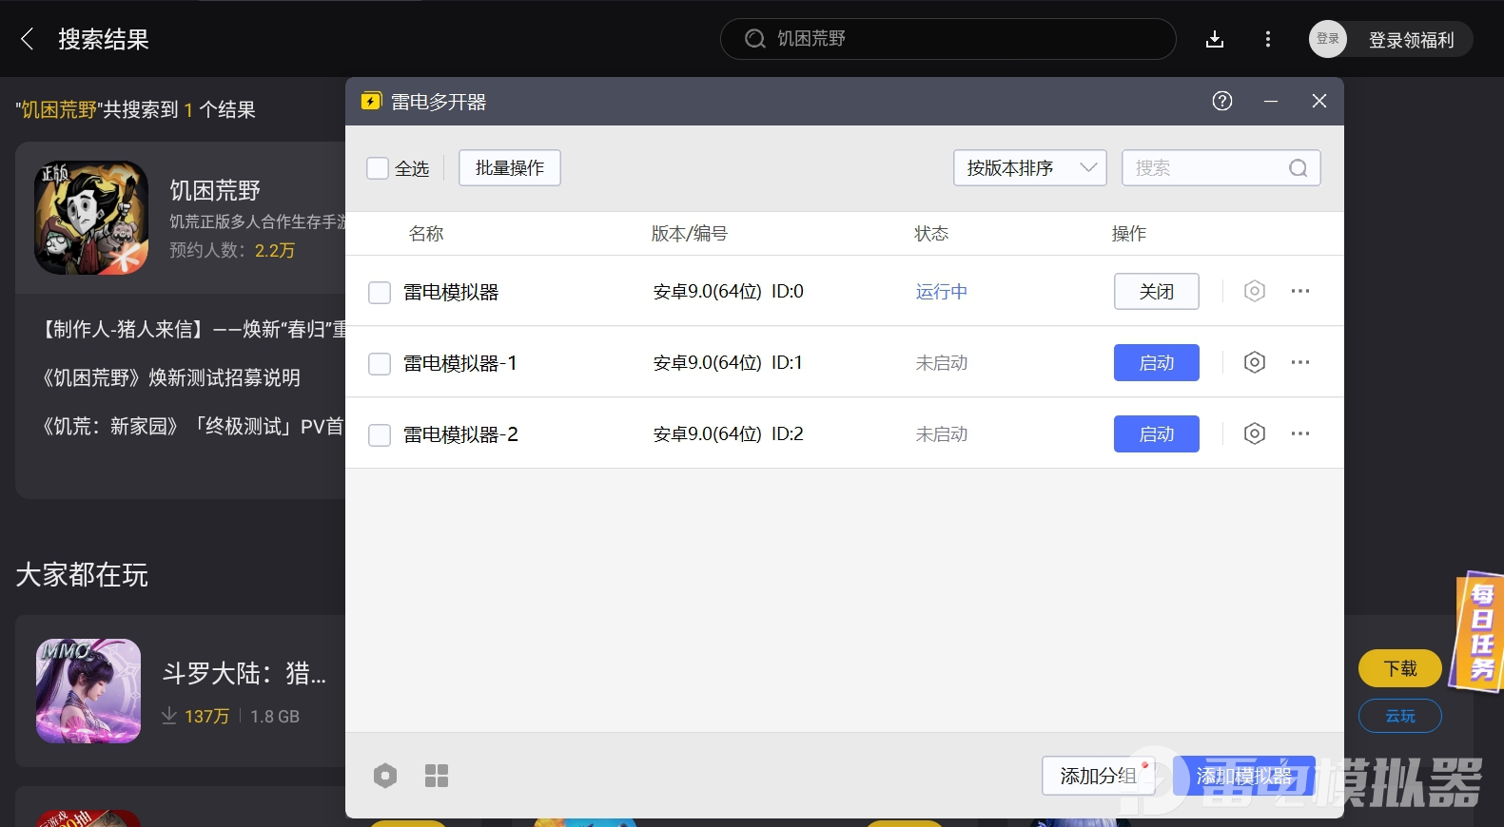Screen dimensions: 1504x827
Task: Go back with the arrow icon
Action: [x=27, y=39]
